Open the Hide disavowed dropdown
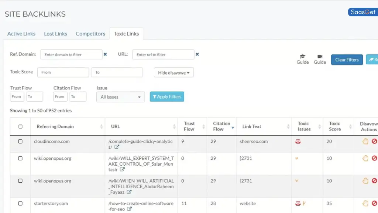Image resolution: width=378 pixels, height=213 pixels. point(173,72)
